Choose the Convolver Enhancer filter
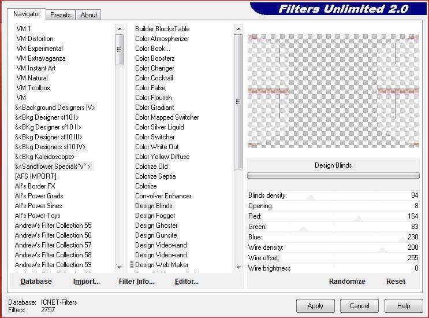The image size is (429, 318). [x=163, y=196]
